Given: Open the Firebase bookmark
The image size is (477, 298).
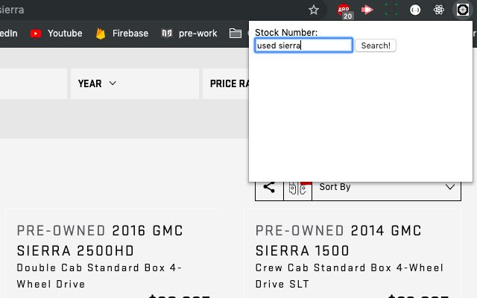Looking at the screenshot, I should click(x=122, y=33).
